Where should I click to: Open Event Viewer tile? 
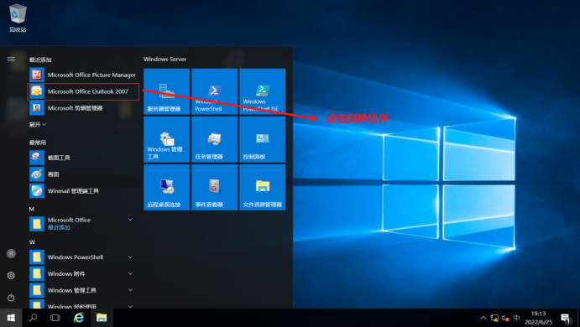(215, 187)
